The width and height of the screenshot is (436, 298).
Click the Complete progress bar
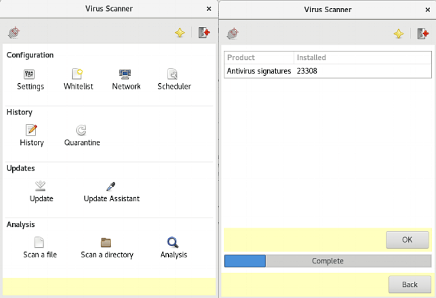328,261
